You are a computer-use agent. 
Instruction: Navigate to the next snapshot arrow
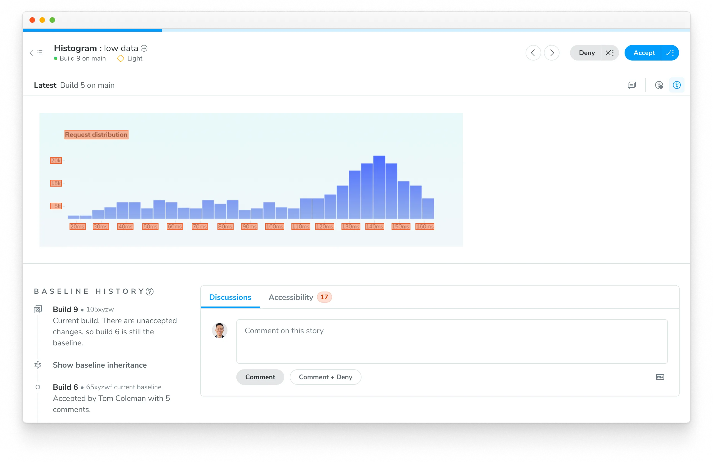click(x=551, y=53)
